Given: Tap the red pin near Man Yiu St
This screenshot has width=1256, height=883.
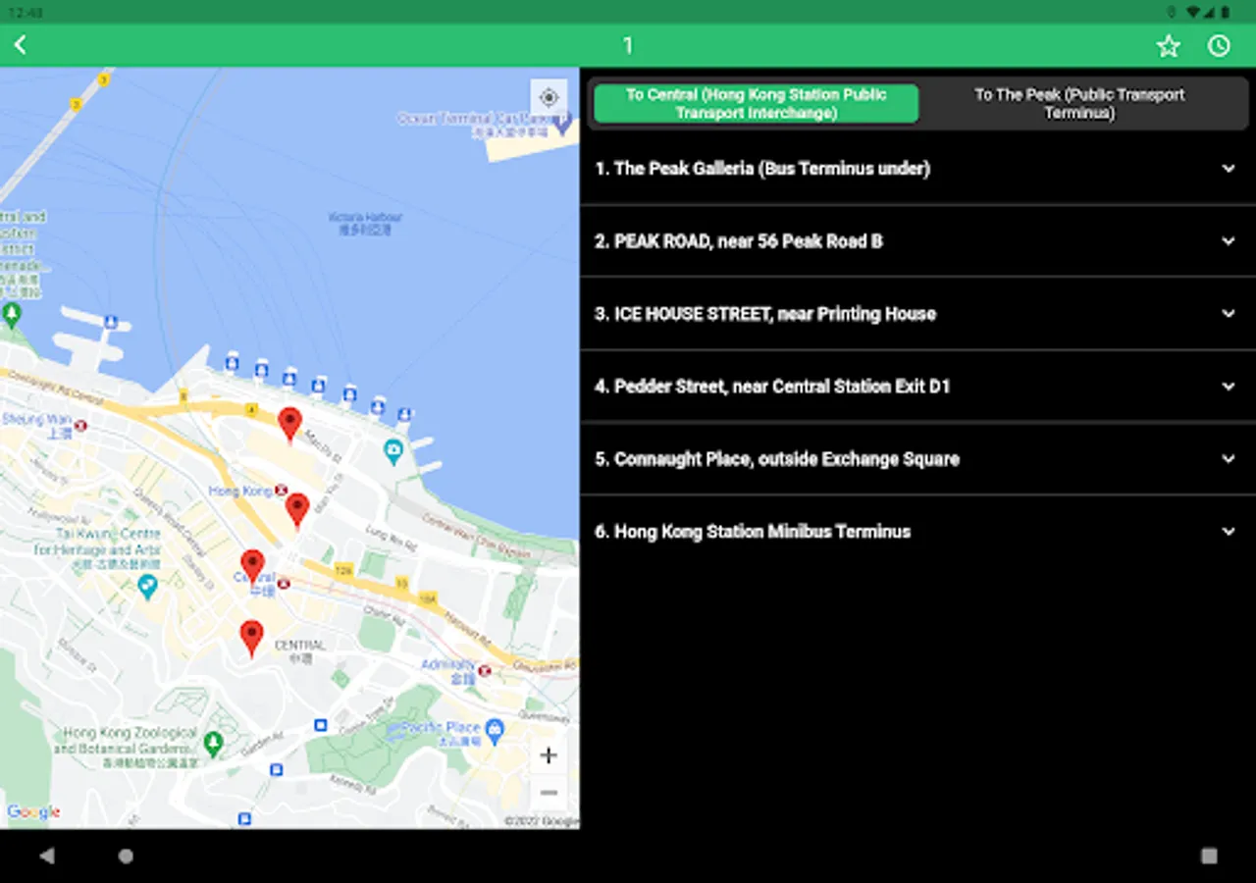Looking at the screenshot, I should point(289,426).
